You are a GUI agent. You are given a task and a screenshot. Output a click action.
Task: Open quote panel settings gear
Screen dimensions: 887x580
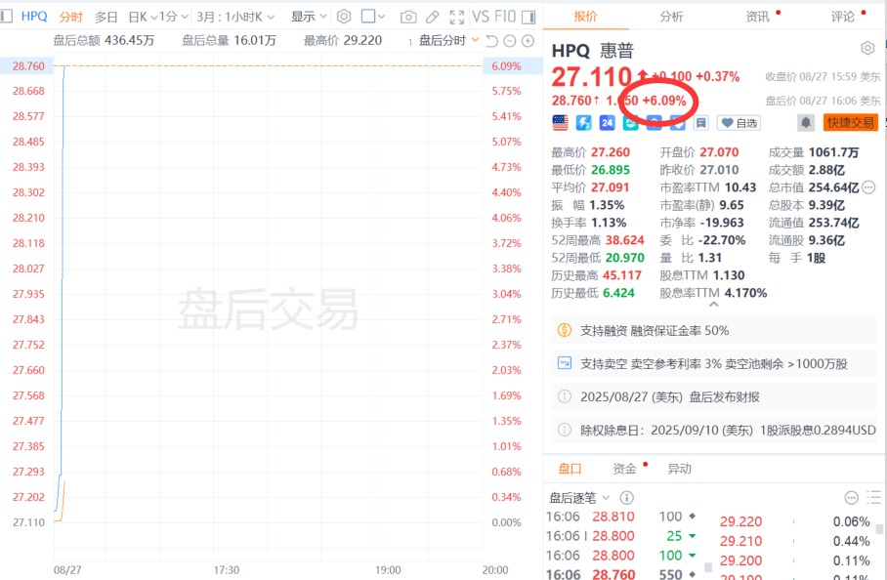tap(867, 48)
